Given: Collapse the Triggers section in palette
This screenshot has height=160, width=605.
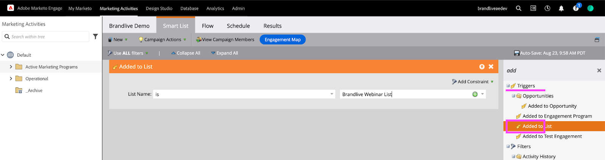Looking at the screenshot, I should click(508, 86).
